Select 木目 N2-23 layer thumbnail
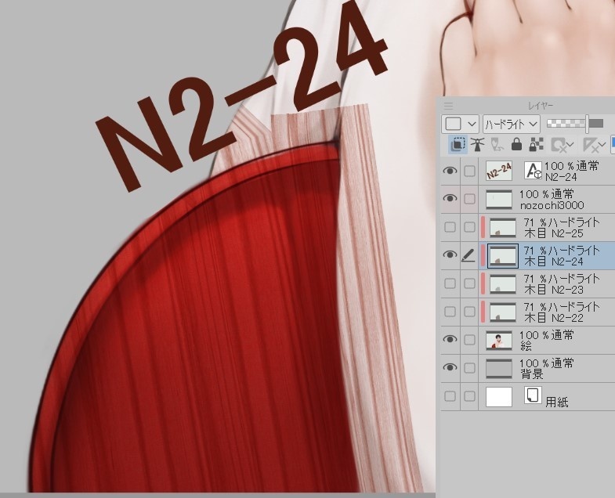 click(x=503, y=284)
